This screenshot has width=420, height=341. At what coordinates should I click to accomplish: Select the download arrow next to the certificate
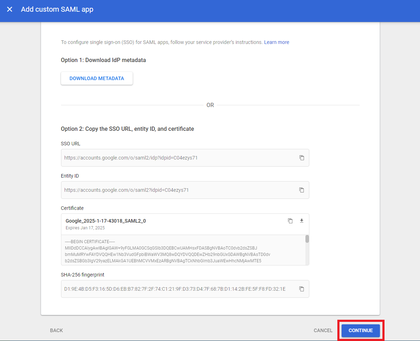(x=302, y=220)
